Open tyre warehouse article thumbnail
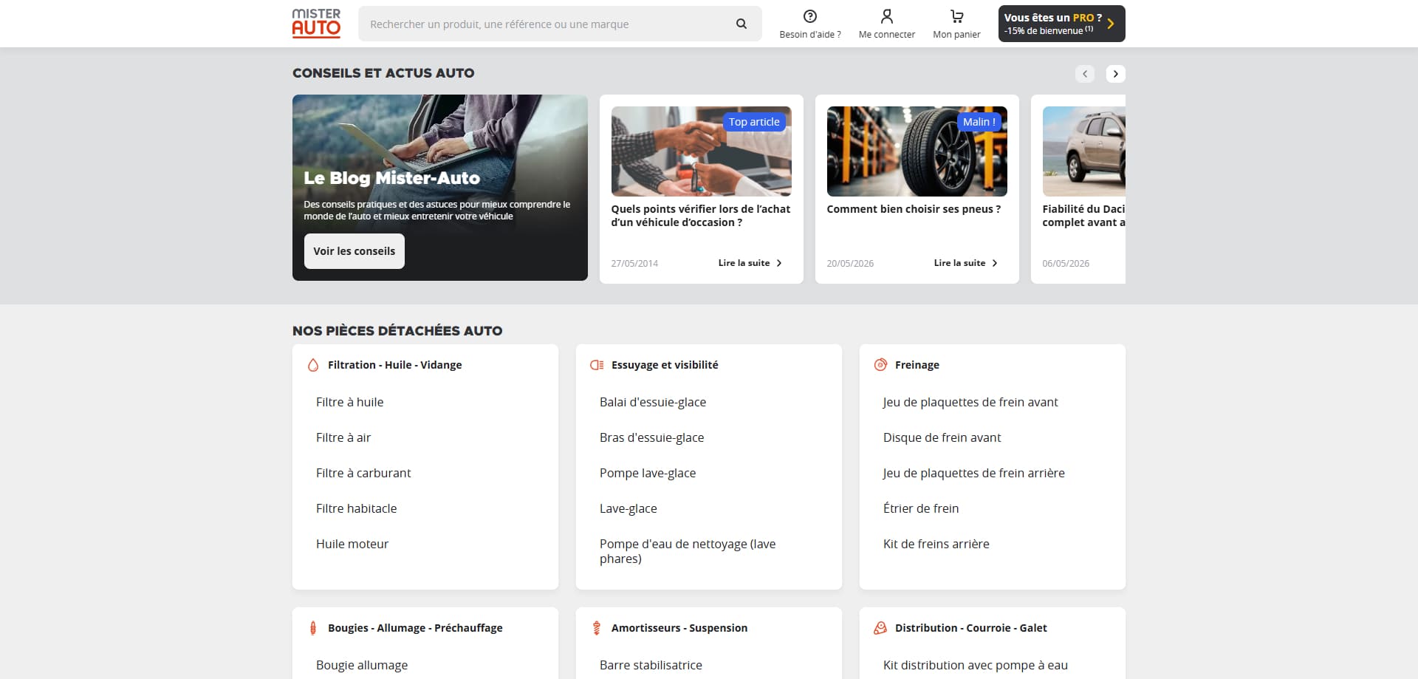 click(917, 151)
